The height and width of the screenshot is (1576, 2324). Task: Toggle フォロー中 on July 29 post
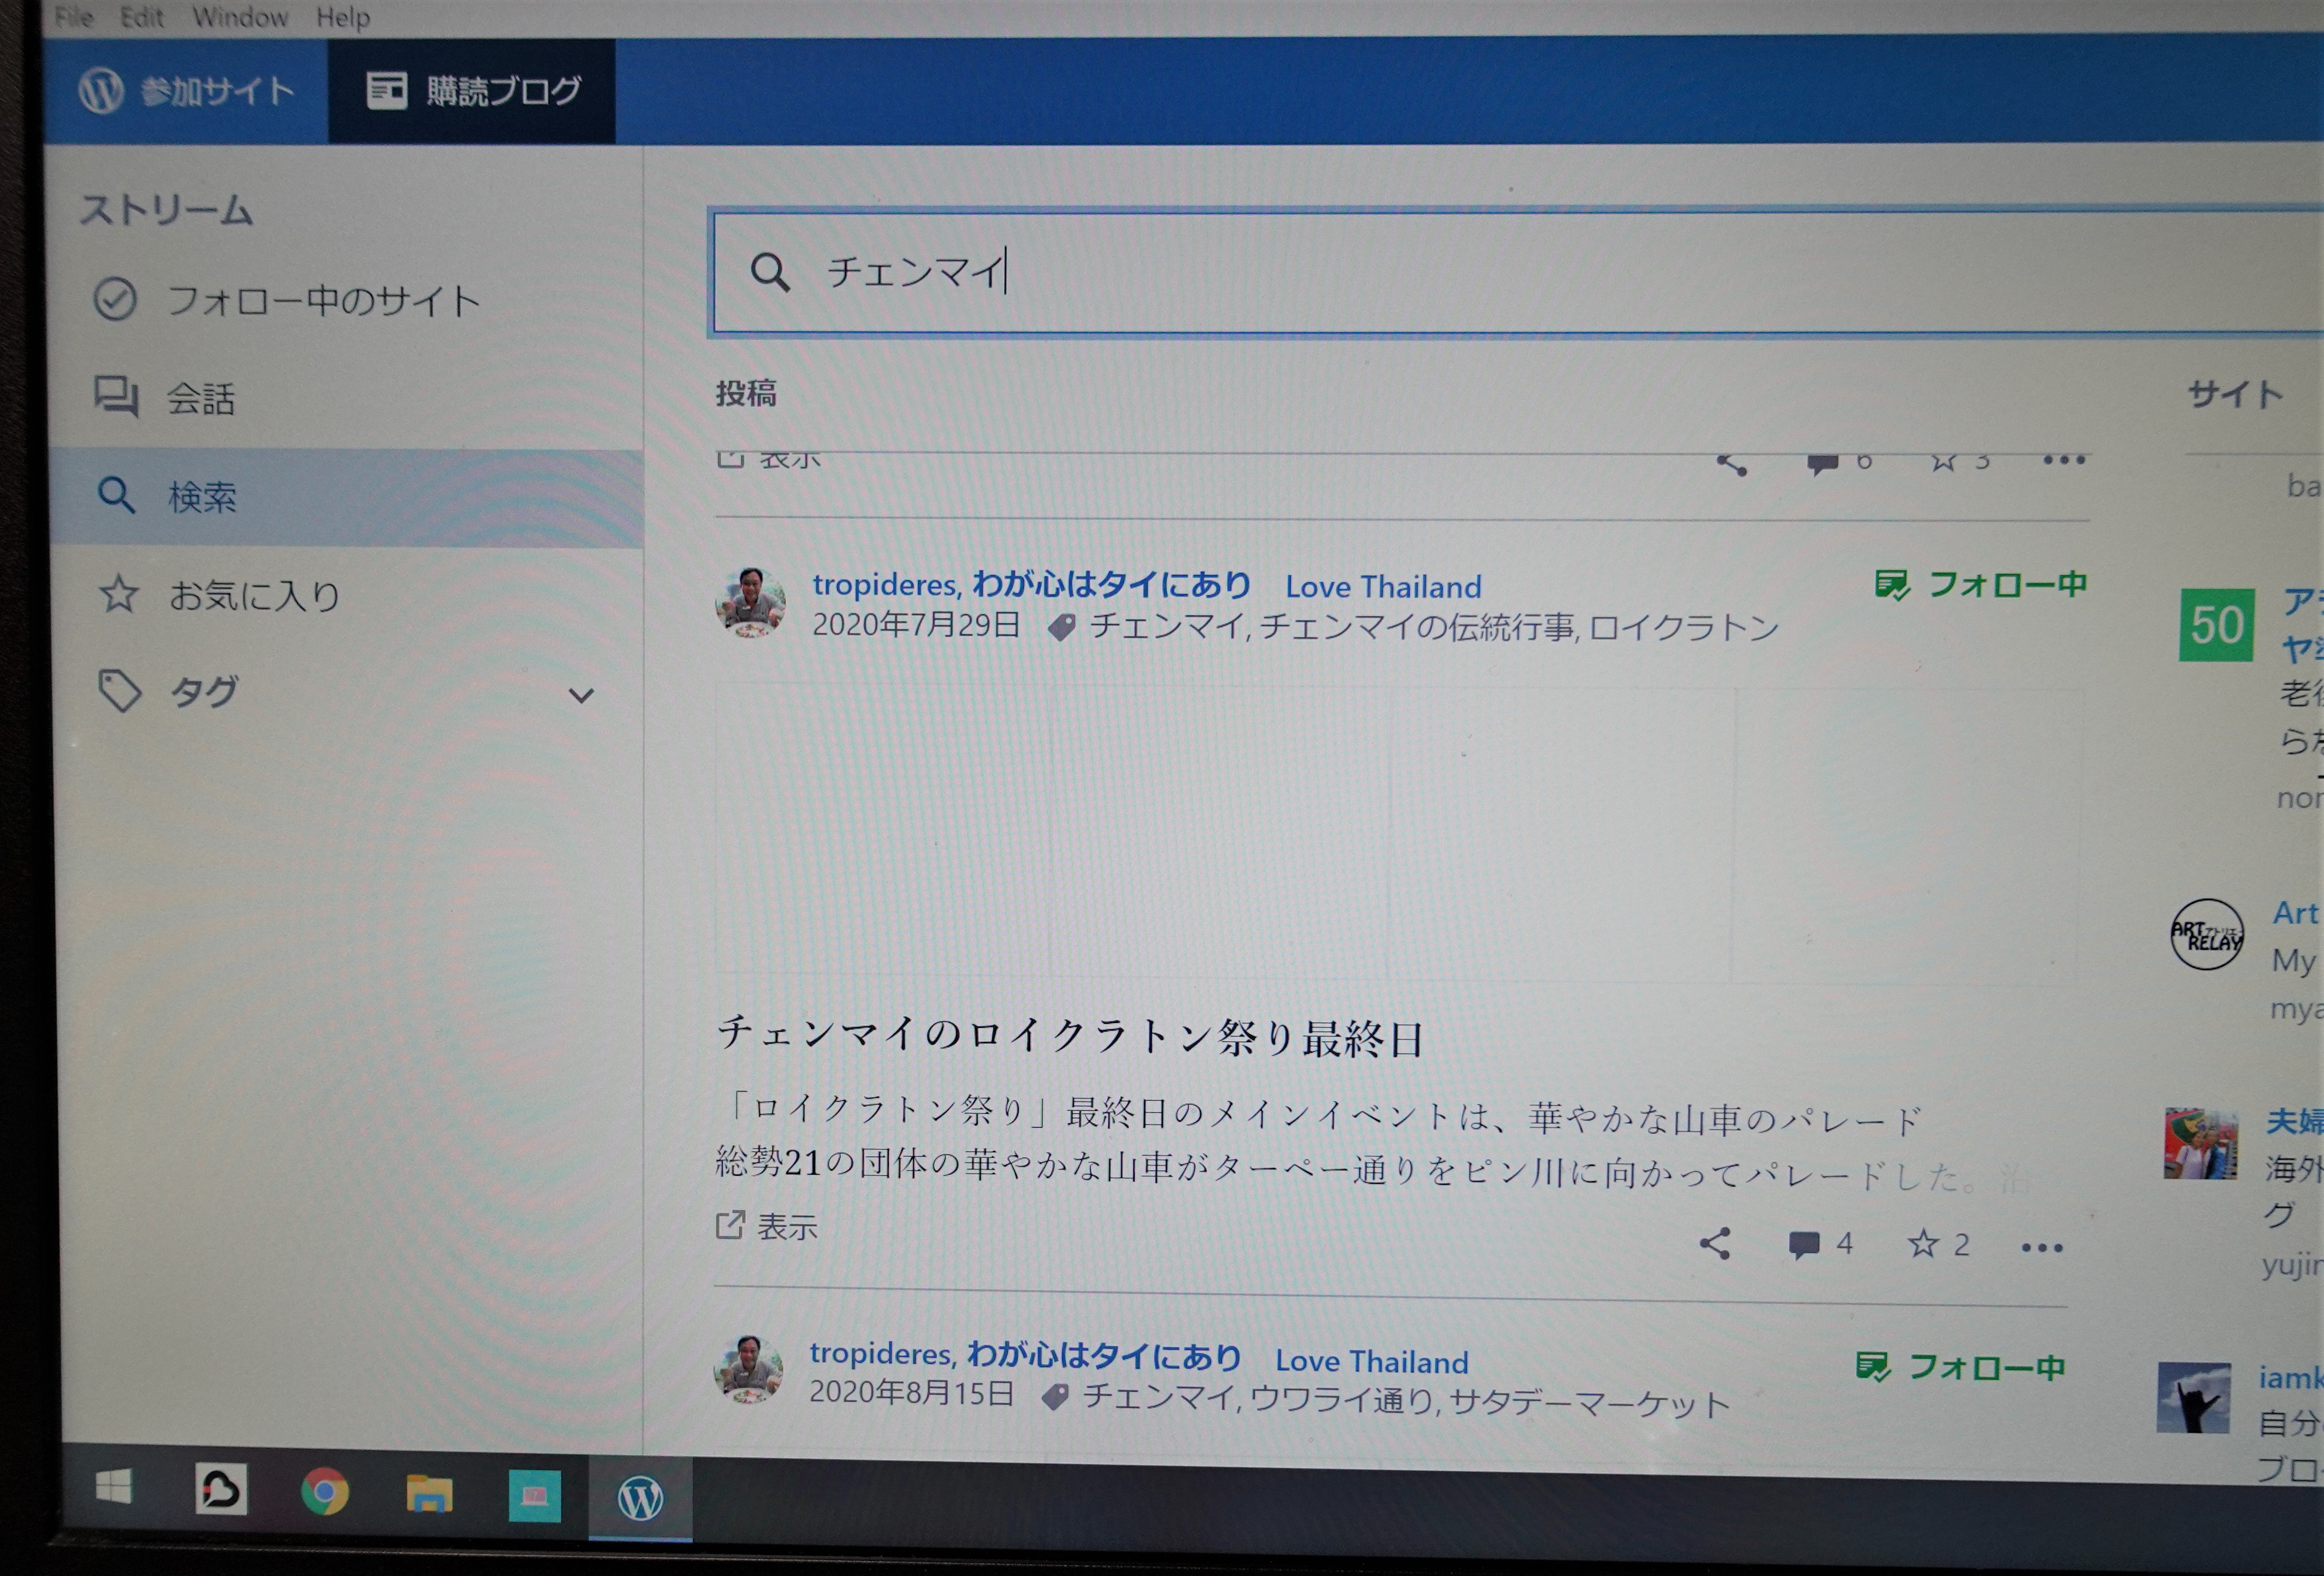click(x=1981, y=584)
